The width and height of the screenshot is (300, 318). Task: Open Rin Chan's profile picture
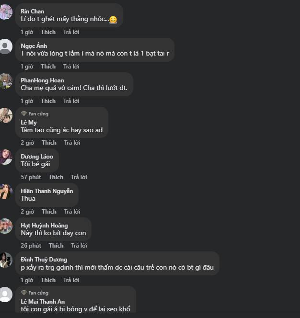(x=5, y=12)
